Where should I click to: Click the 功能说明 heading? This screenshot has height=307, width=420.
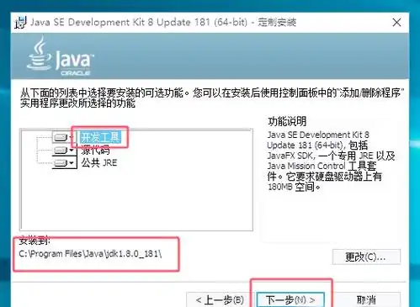[287, 121]
